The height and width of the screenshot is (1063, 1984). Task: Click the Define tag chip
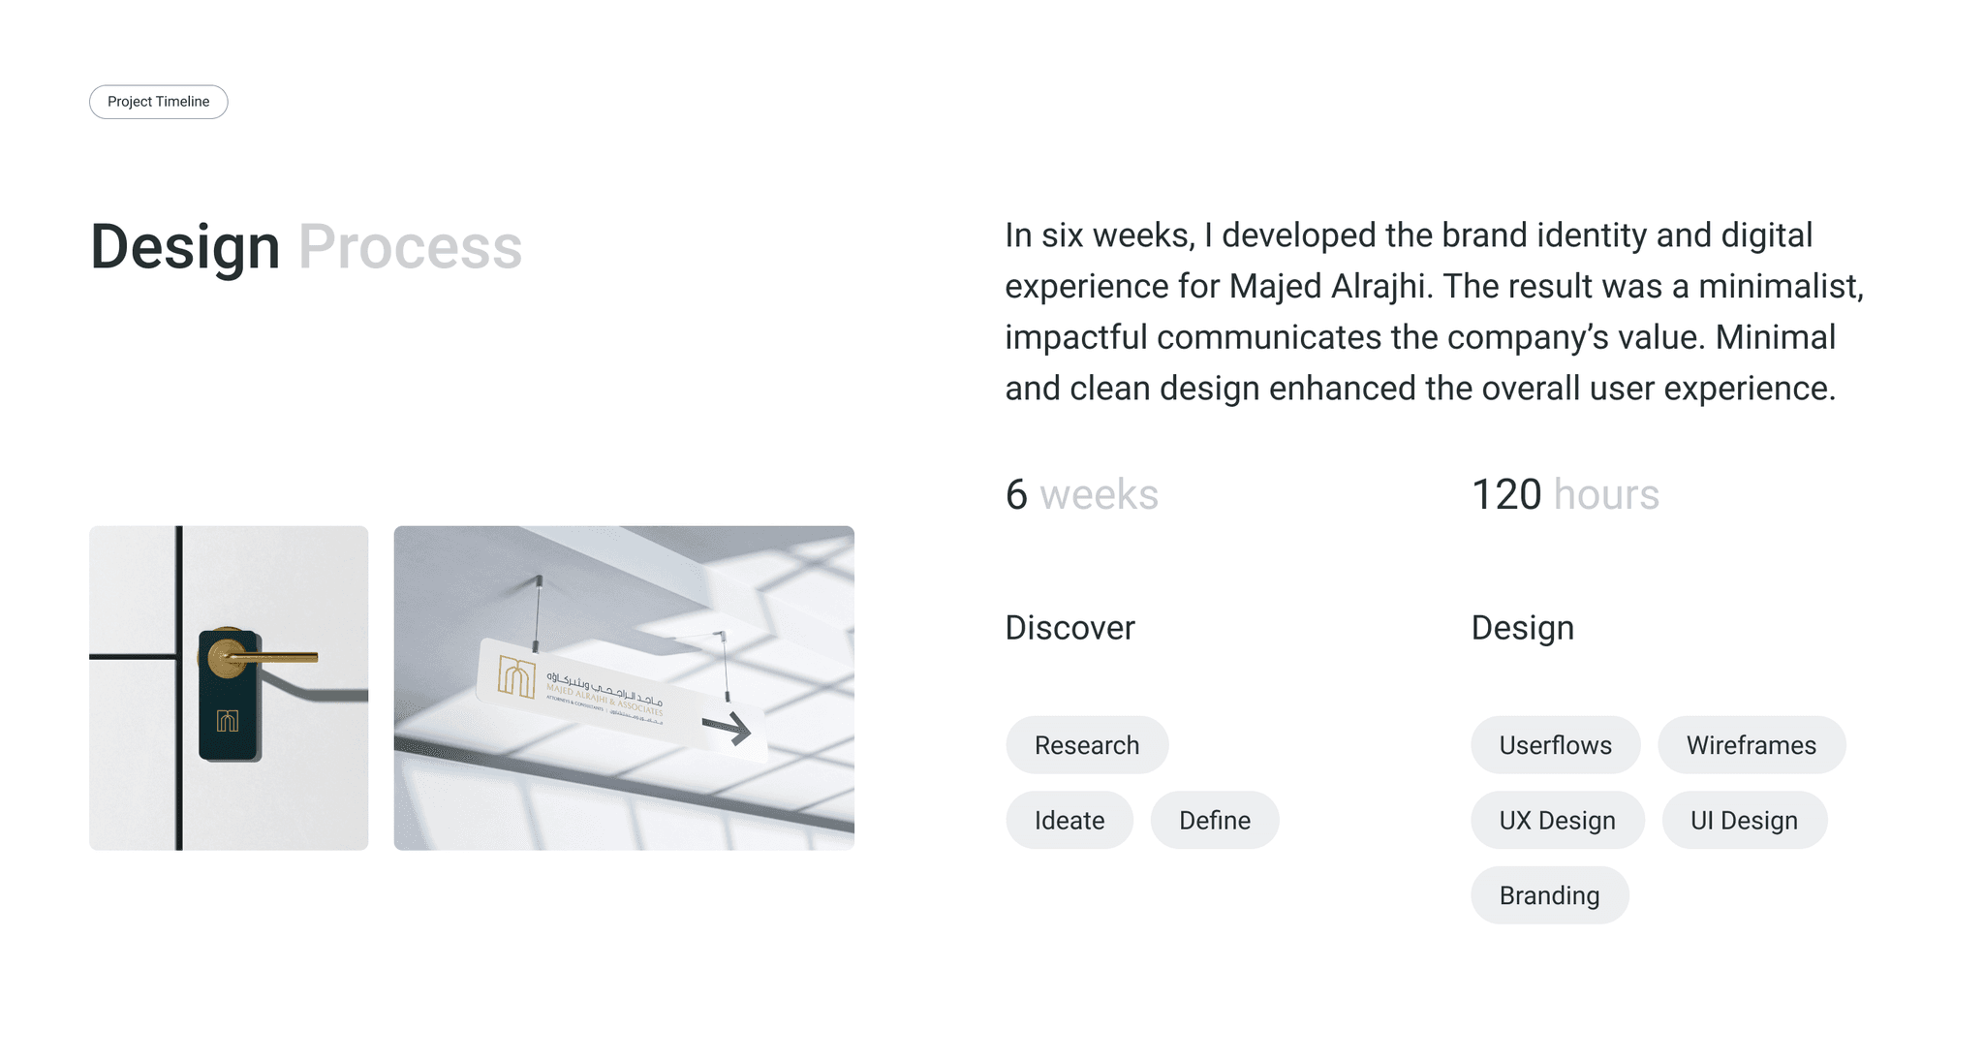click(x=1214, y=821)
